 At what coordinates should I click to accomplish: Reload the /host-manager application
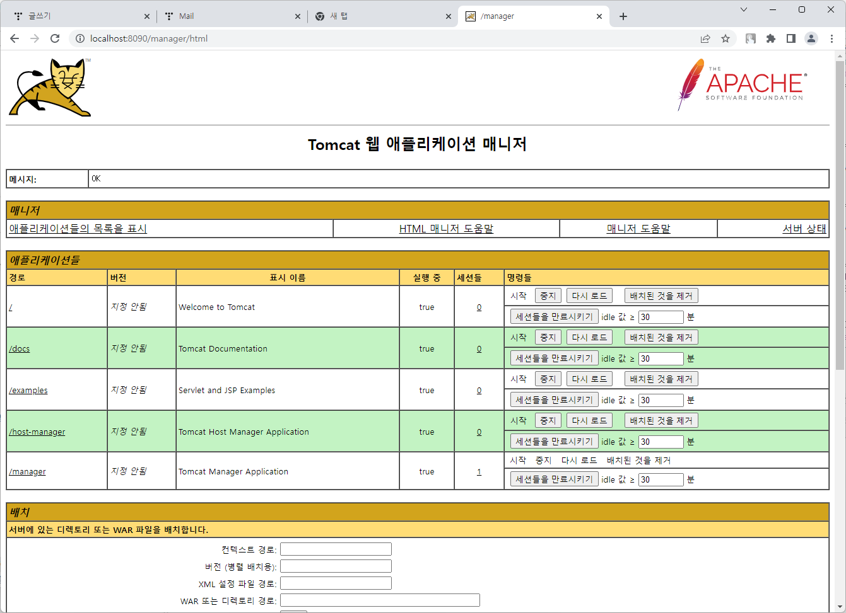[589, 420]
